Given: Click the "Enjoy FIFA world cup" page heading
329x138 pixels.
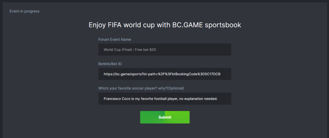Looking at the screenshot, I should (165, 25).
